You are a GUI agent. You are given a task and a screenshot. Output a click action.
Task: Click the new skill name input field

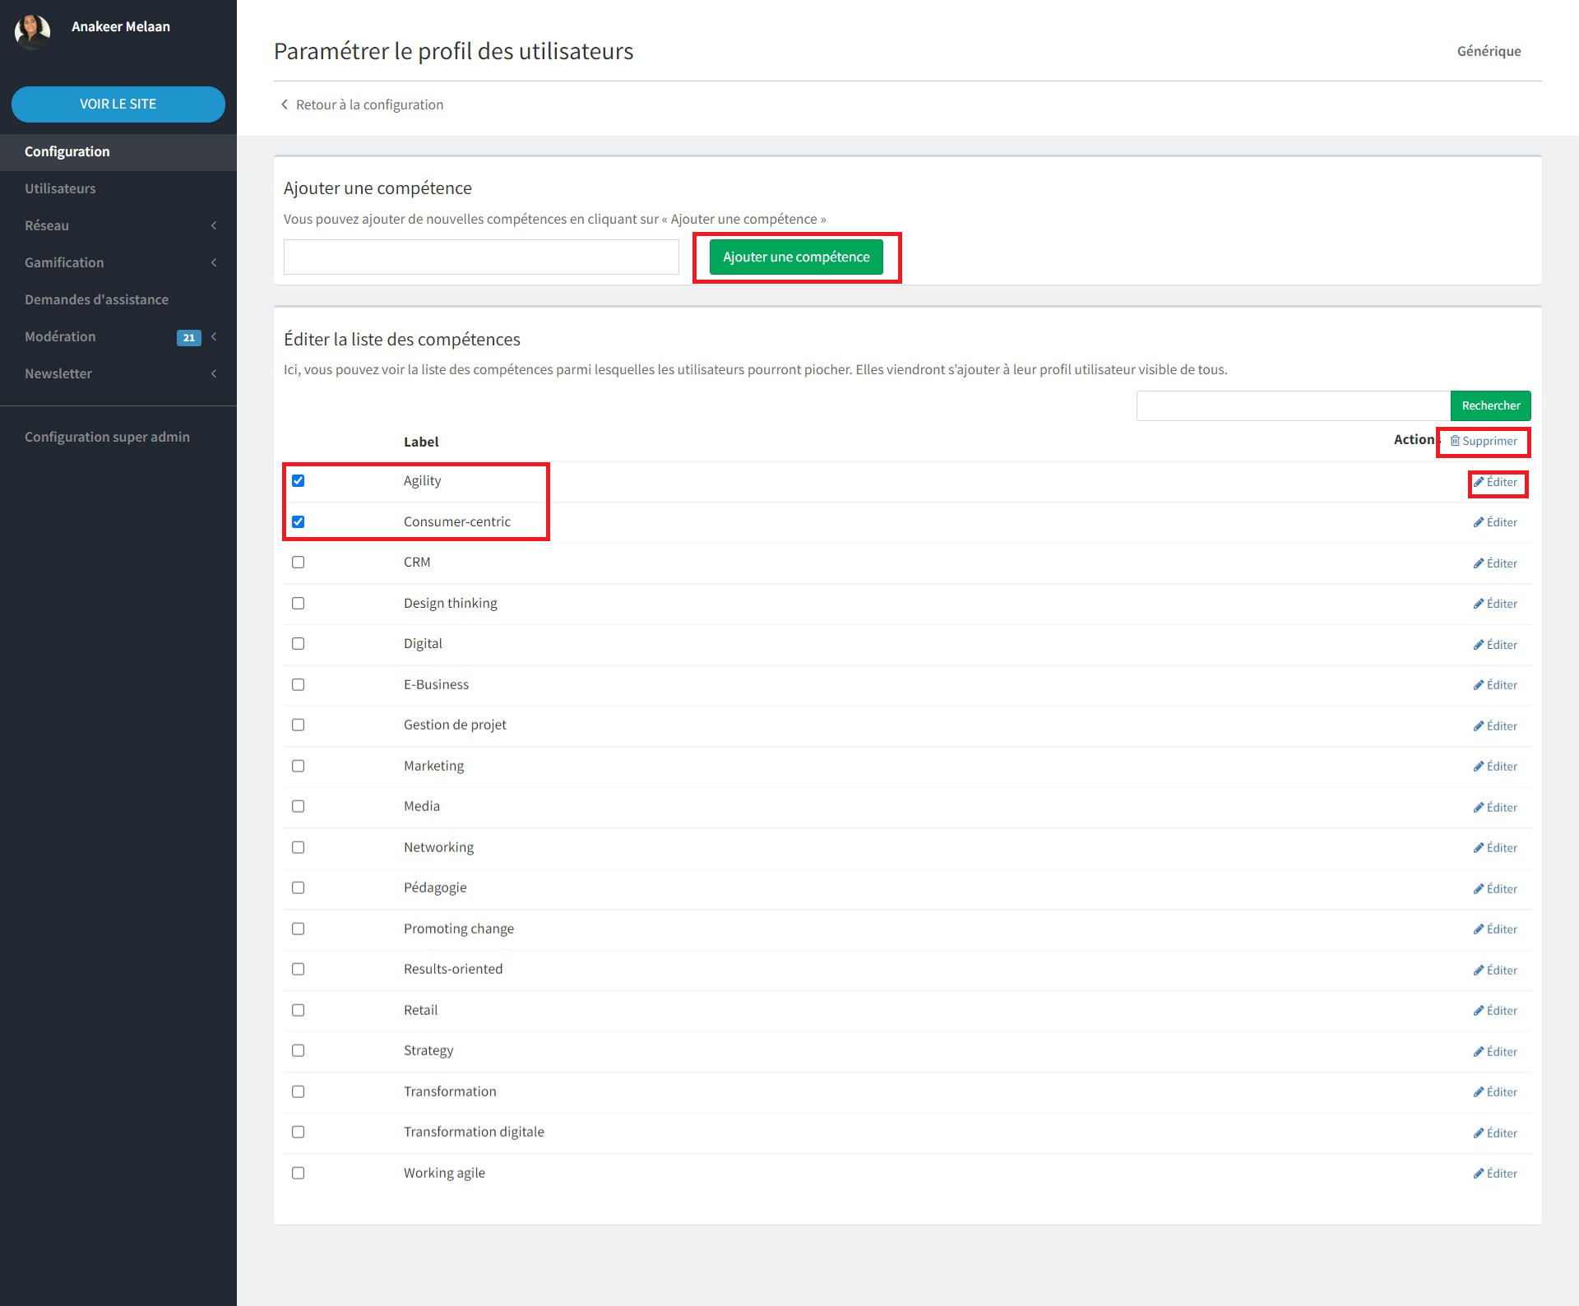tap(481, 257)
